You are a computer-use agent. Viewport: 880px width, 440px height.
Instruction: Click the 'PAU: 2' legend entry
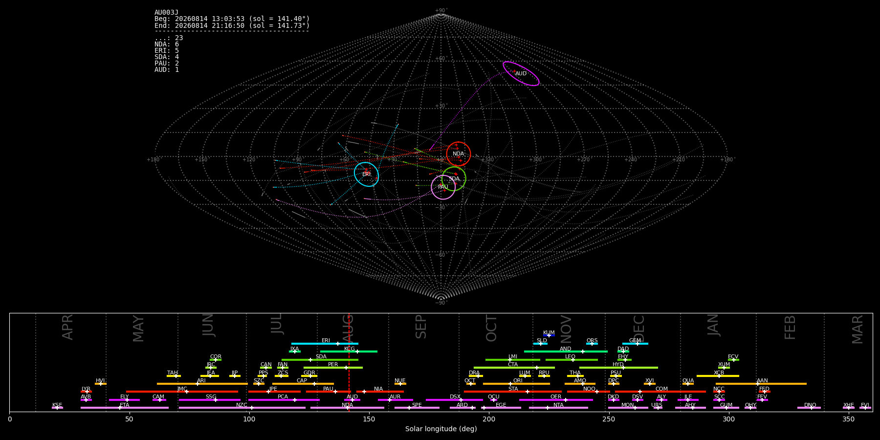[x=167, y=64]
